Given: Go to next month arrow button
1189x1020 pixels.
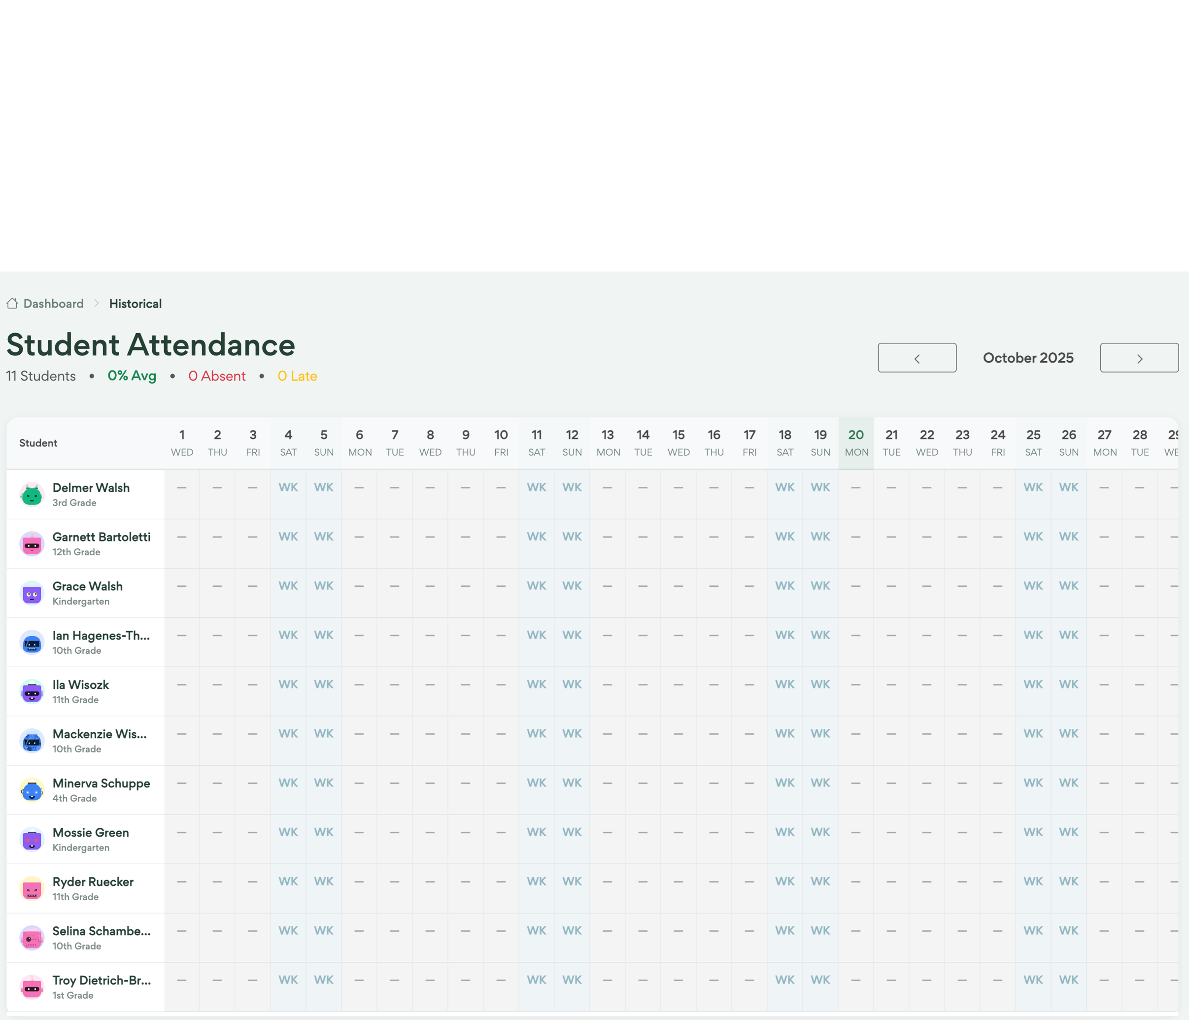Looking at the screenshot, I should [1139, 358].
